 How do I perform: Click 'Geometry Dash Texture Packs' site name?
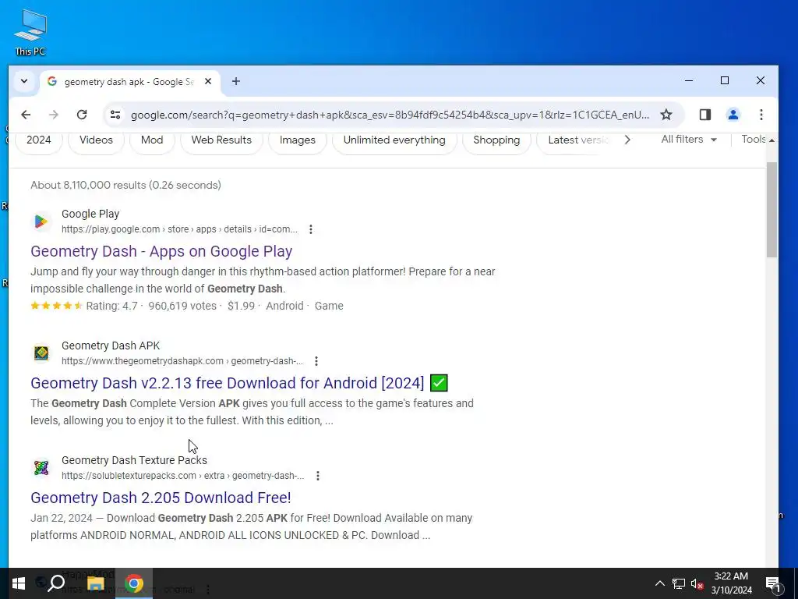pos(134,460)
